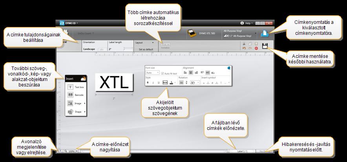Click the font color A swatch
Image resolution: width=347 pixels, height=162 pixels.
coord(171,83)
